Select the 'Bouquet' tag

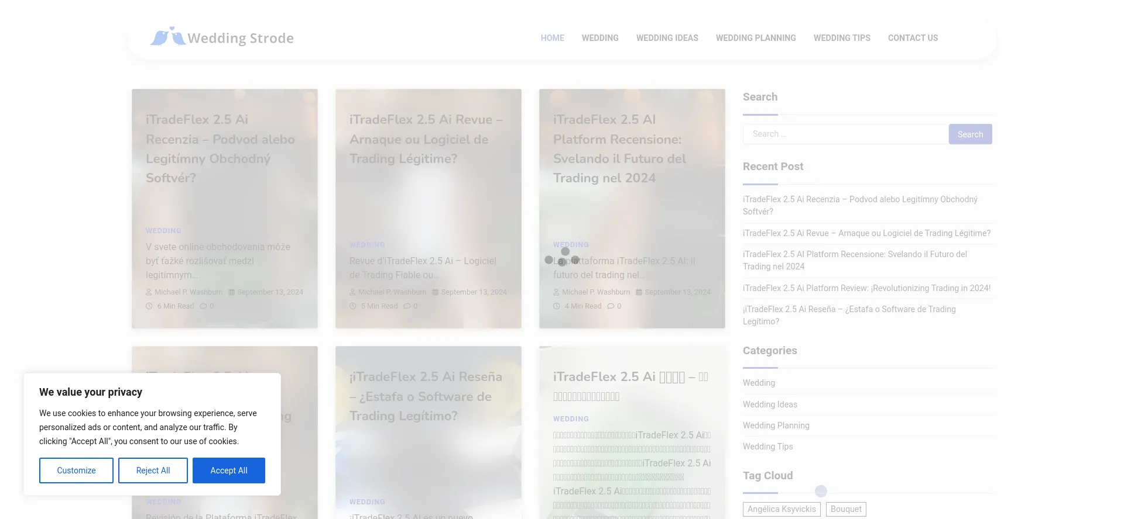coord(846,509)
